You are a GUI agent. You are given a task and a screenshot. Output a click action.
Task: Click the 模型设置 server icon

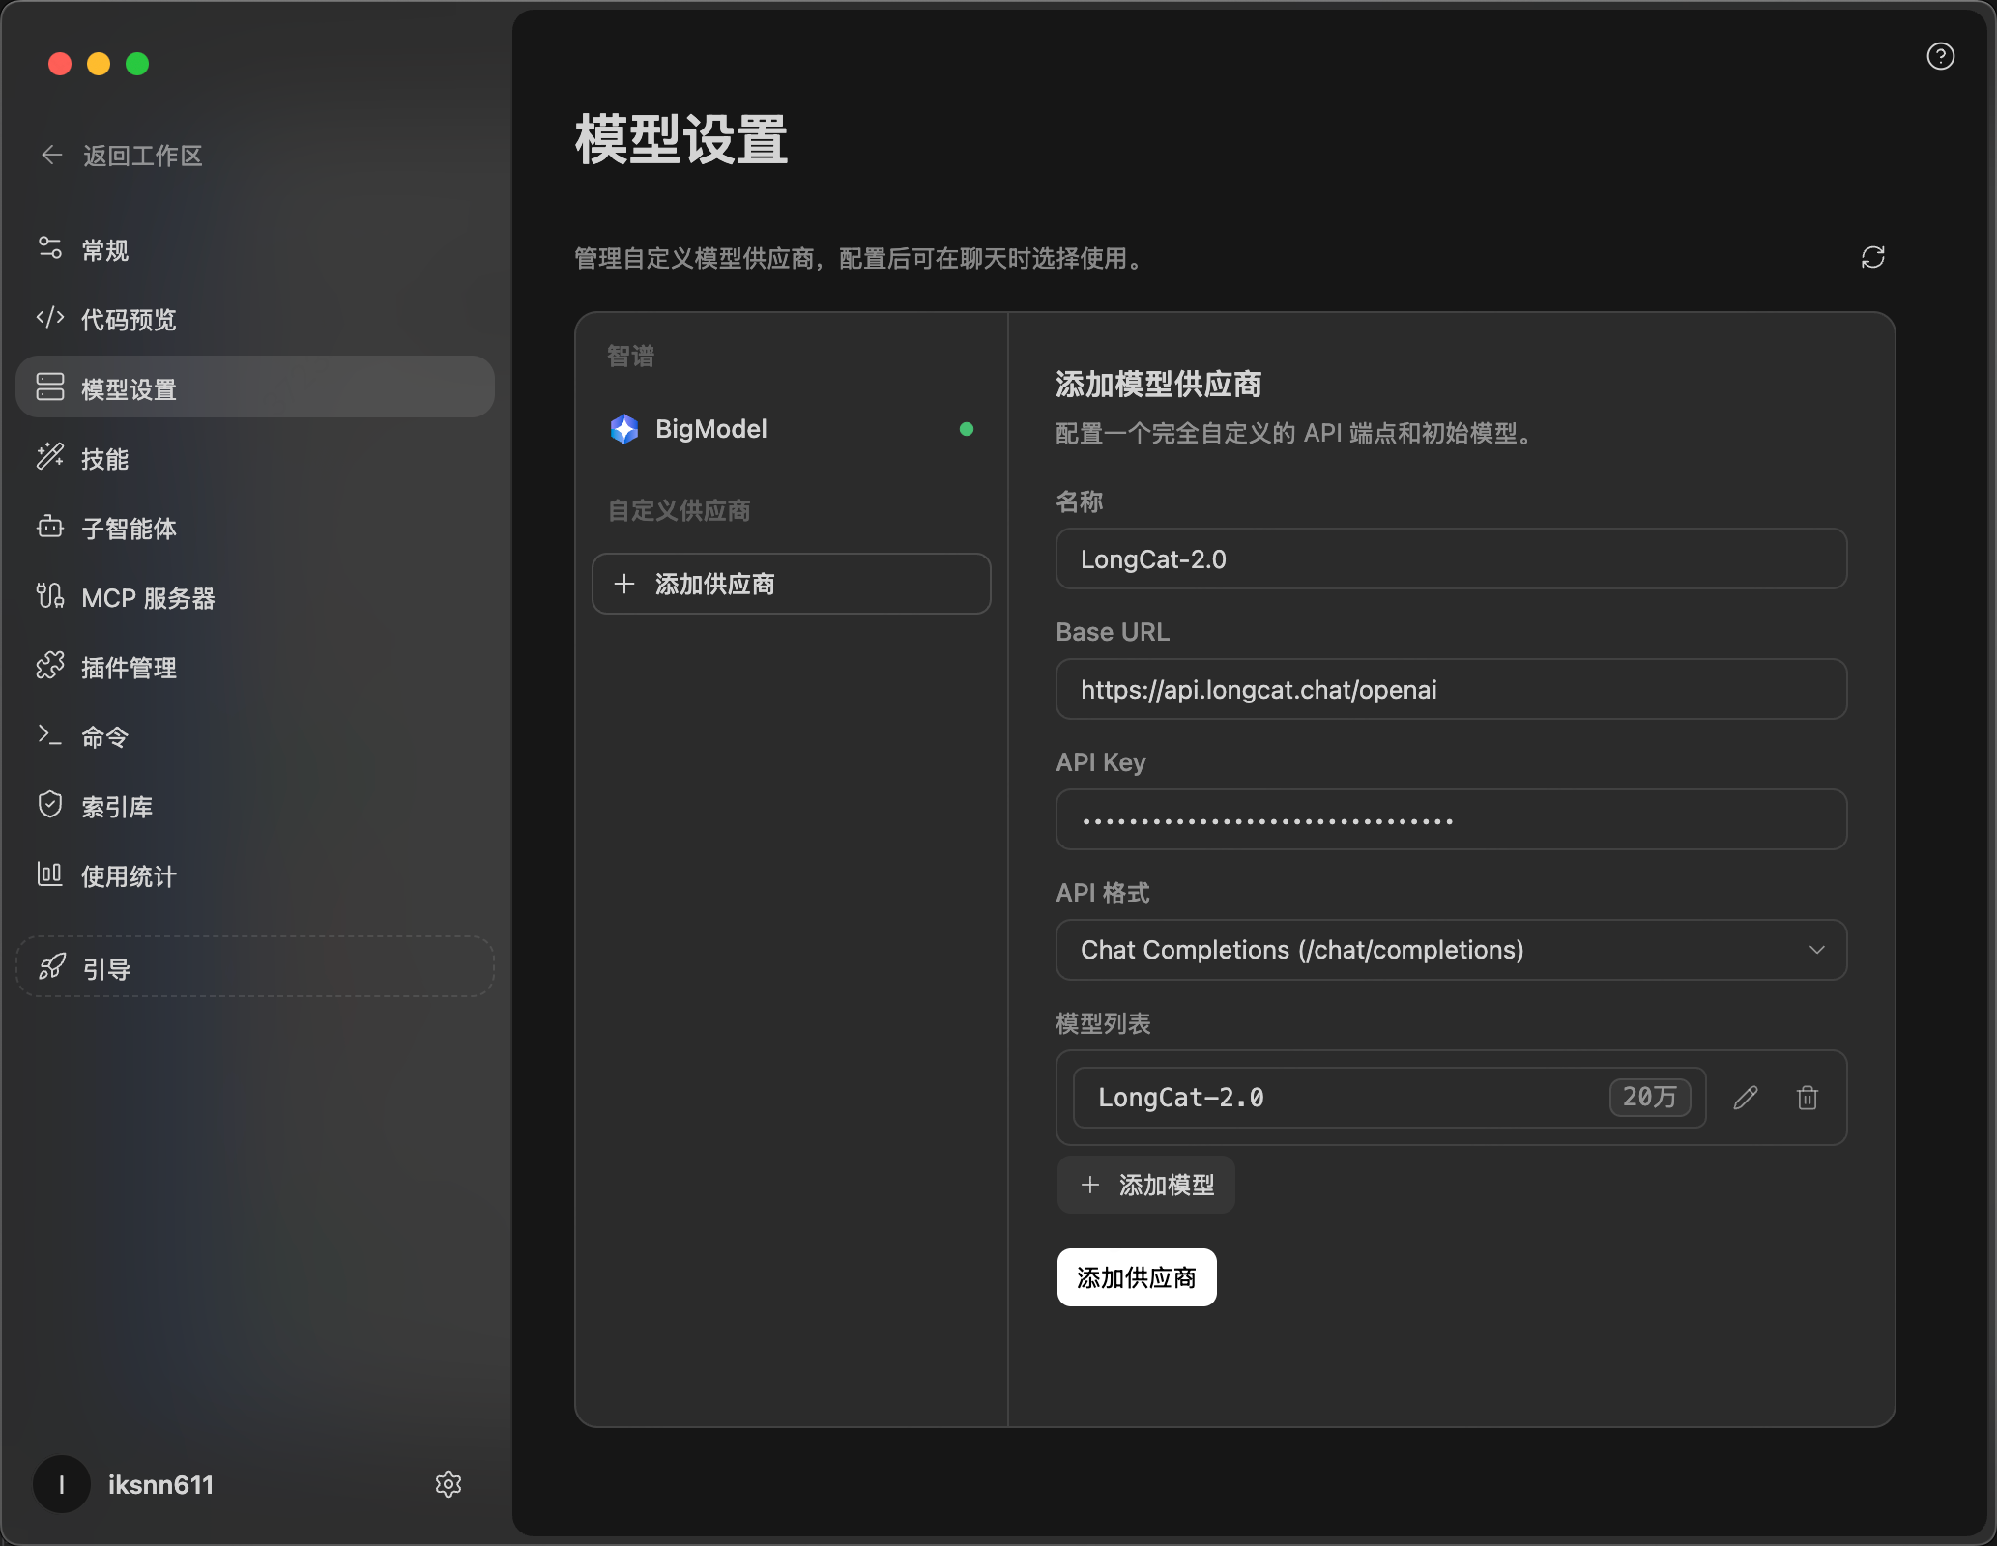tap(50, 387)
